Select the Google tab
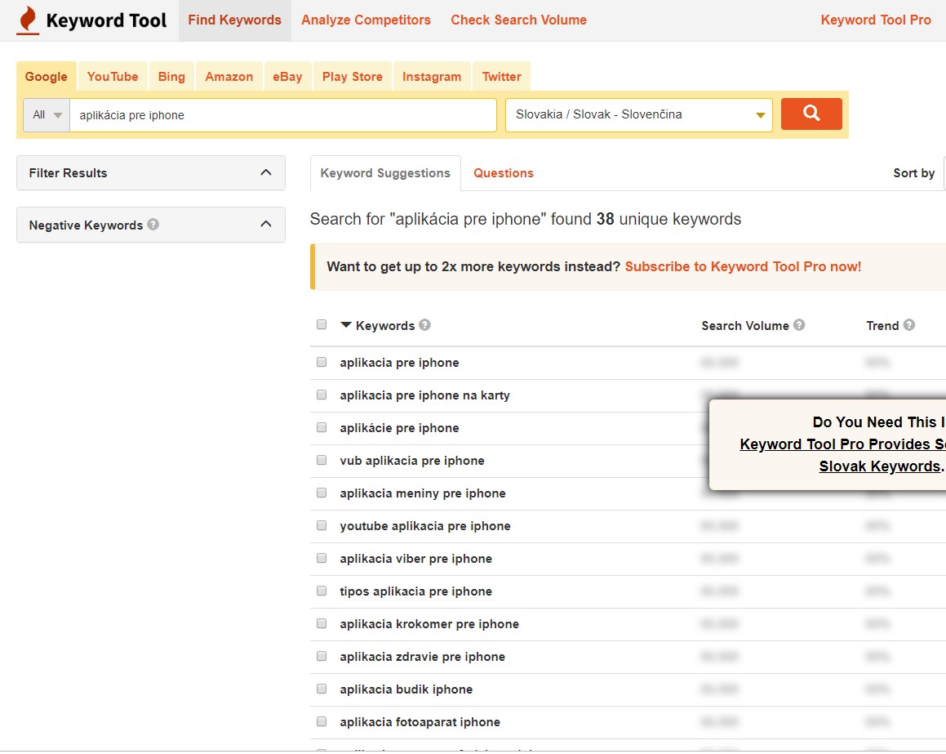Viewport: 946px width, 754px height. tap(47, 77)
